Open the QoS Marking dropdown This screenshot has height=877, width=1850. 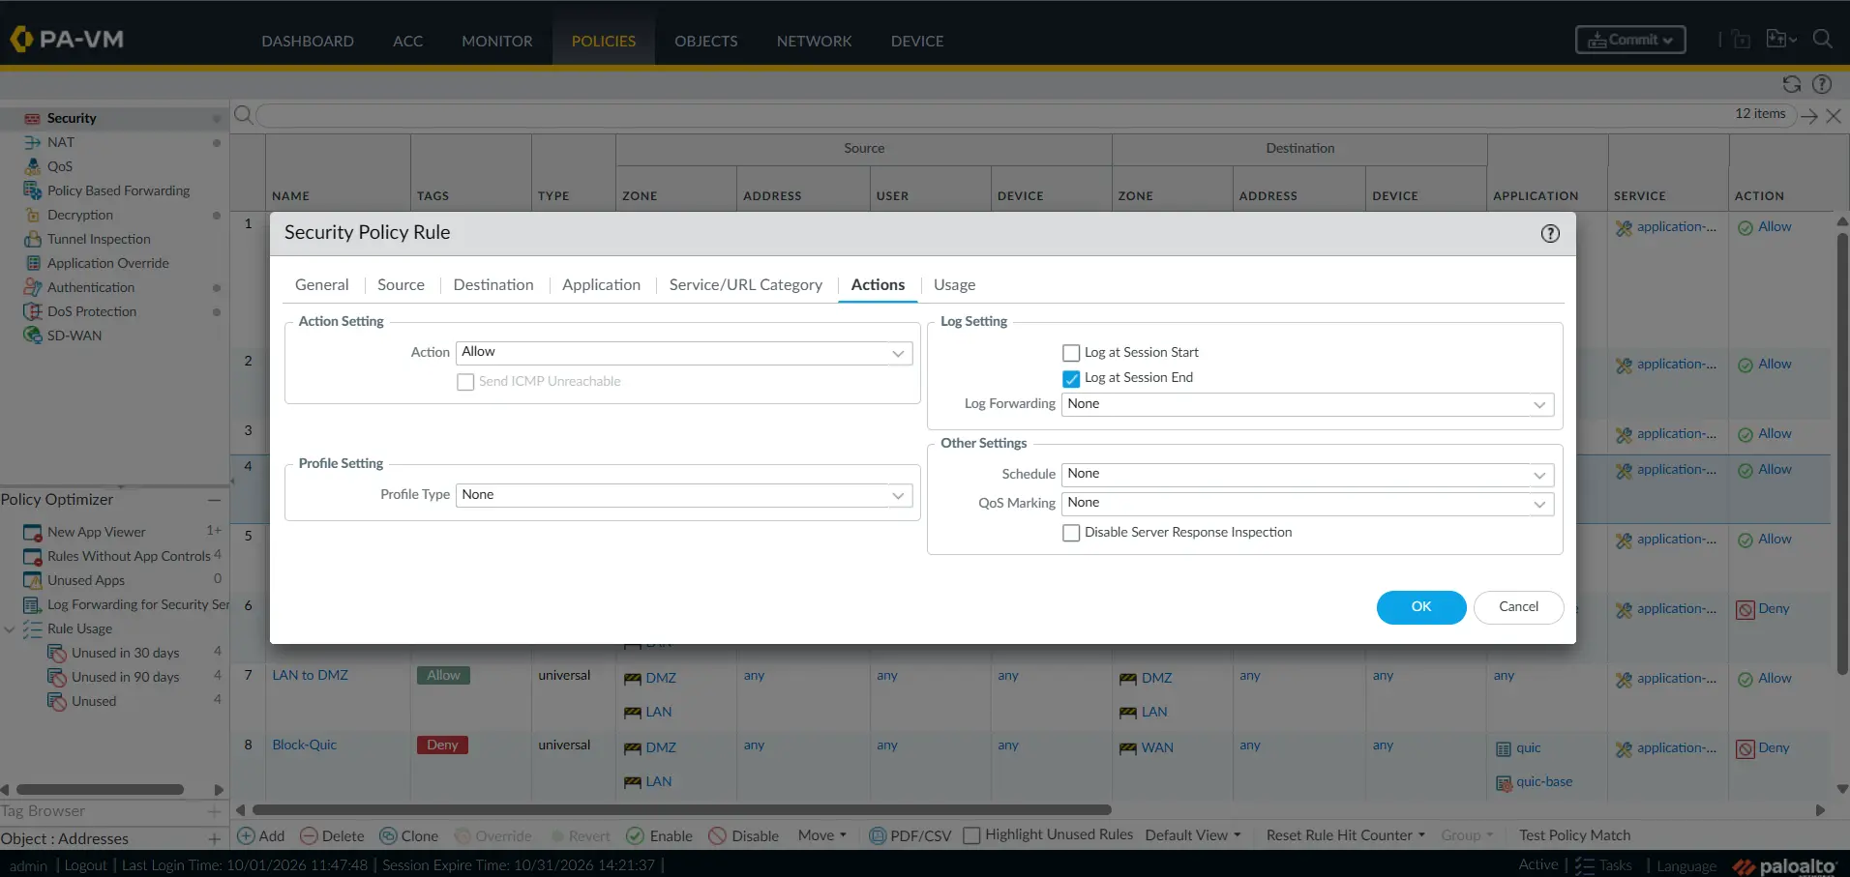tap(1307, 503)
